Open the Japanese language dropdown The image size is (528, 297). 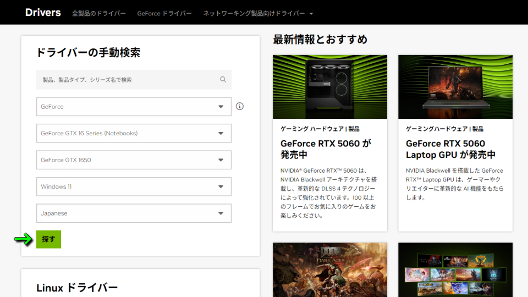tap(134, 213)
